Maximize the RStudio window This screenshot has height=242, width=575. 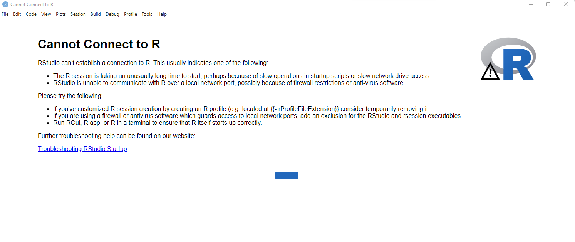[x=548, y=4]
